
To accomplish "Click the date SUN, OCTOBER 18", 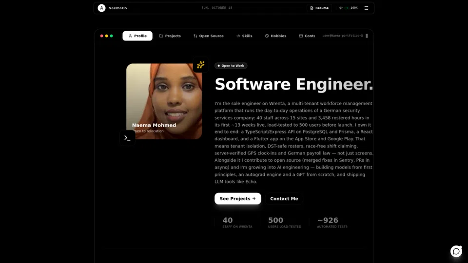I will 216,8.
